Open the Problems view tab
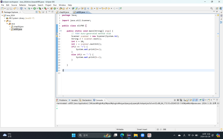This screenshot has width=223, height=139. point(63,100)
